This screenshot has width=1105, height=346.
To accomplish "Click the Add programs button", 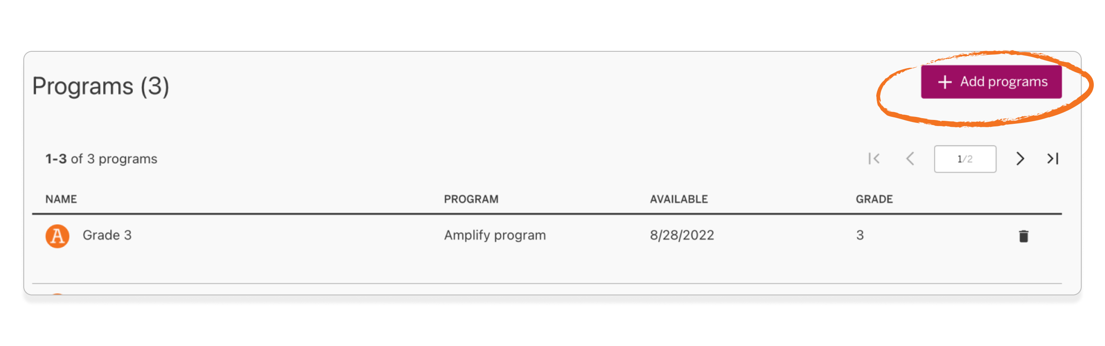I will 991,82.
